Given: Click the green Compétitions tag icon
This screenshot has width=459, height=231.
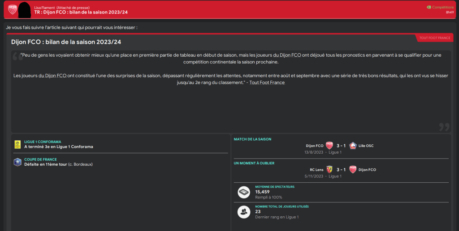Looking at the screenshot, I should pos(429,7).
